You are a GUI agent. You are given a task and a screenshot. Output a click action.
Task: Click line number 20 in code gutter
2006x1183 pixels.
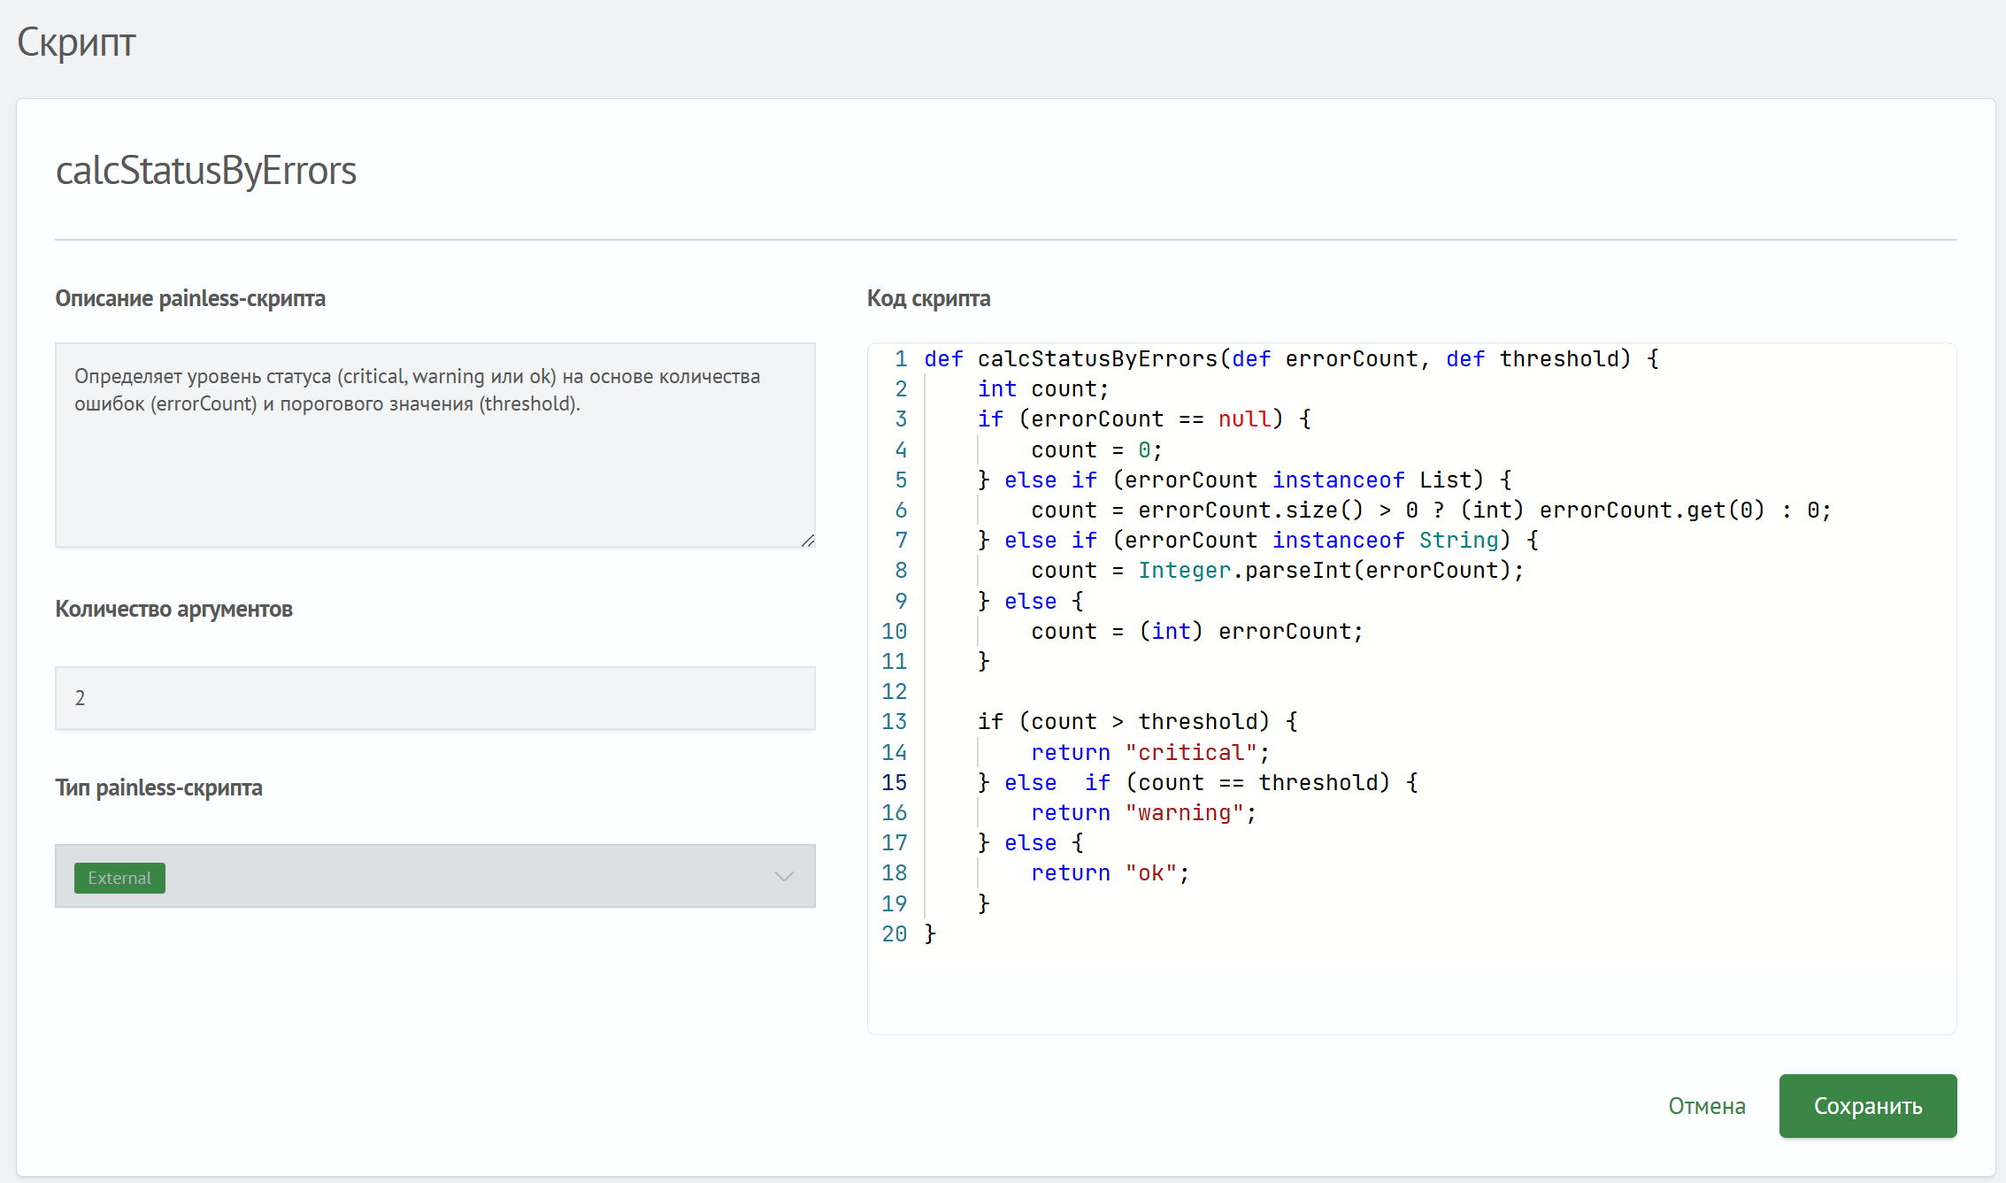coord(894,933)
